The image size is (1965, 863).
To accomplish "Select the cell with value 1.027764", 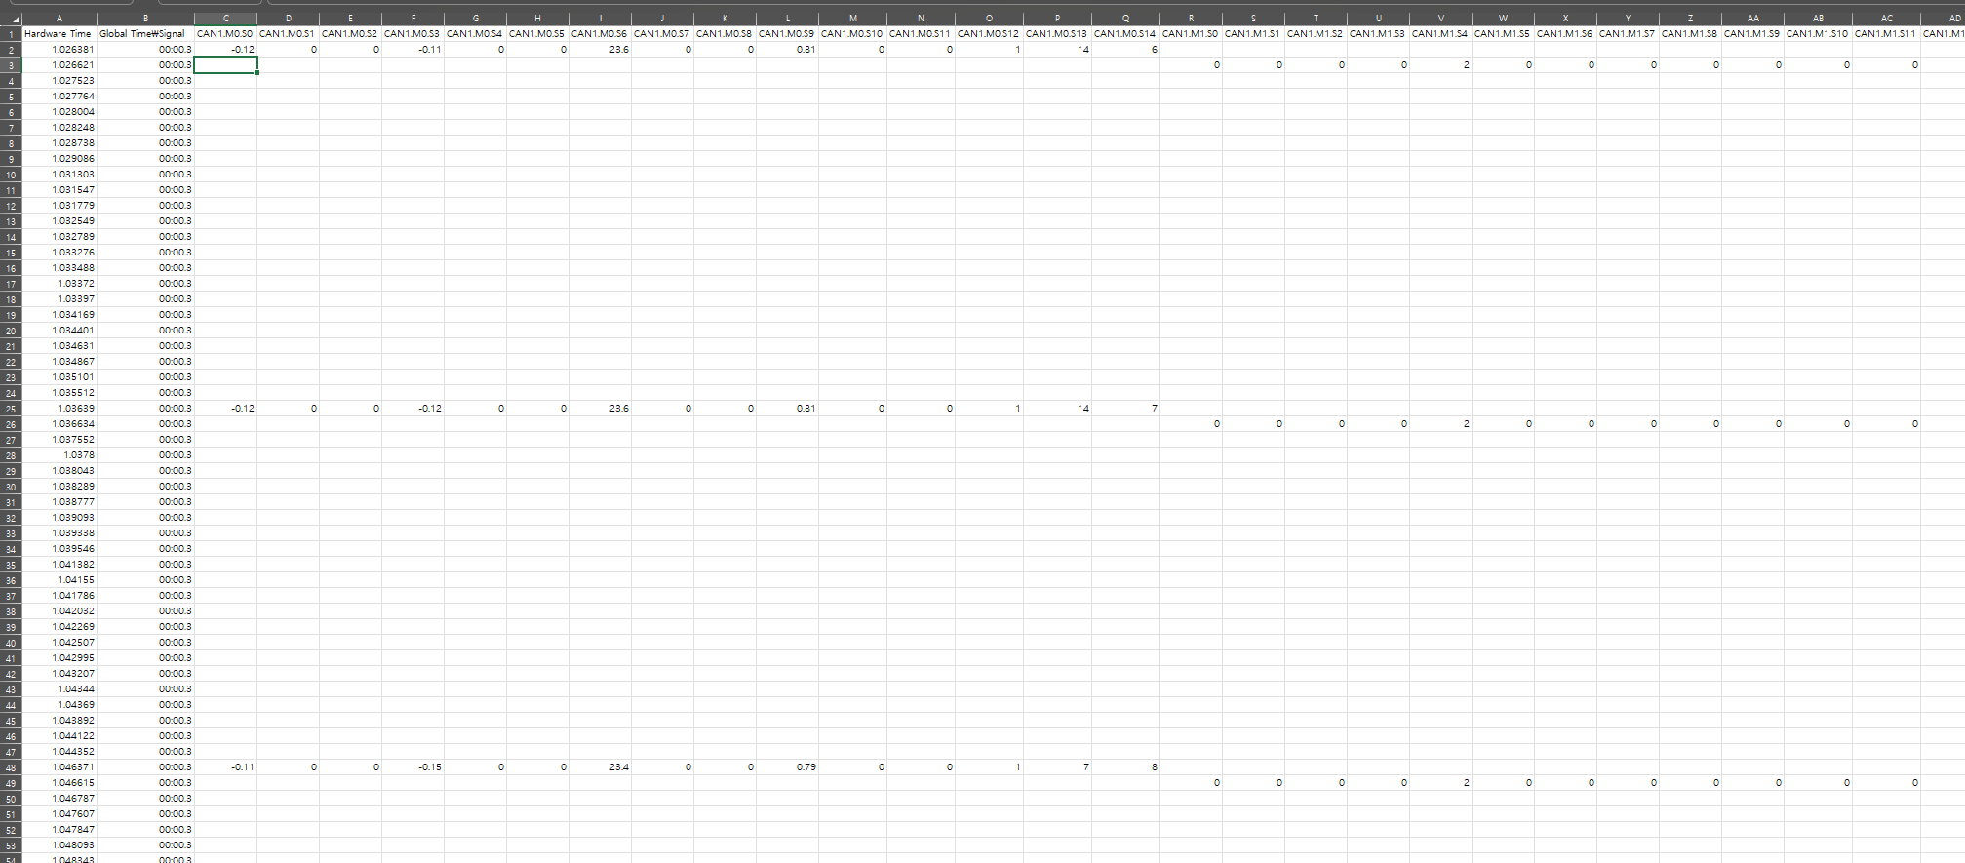I will point(59,97).
